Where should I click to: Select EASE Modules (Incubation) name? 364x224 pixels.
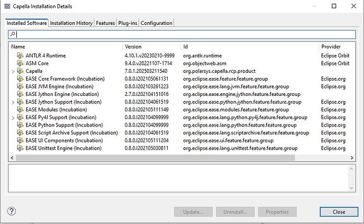[x=56, y=110]
